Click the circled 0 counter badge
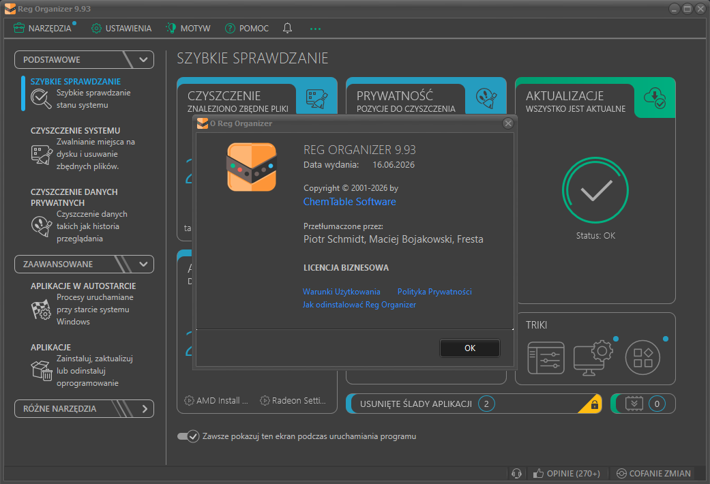Image resolution: width=710 pixels, height=484 pixels. [x=657, y=404]
